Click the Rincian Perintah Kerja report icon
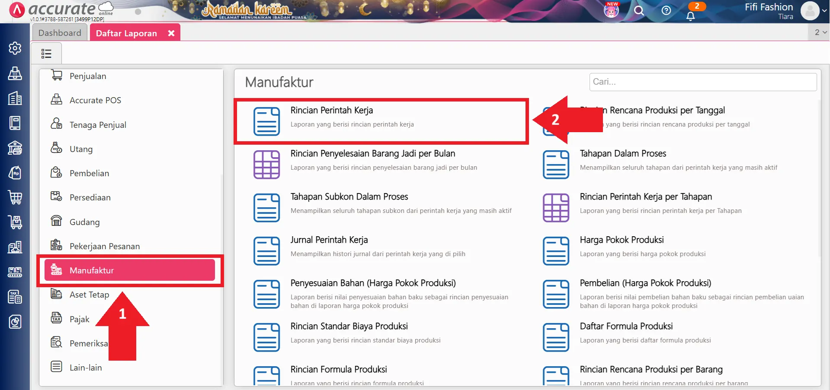Viewport: 830px width, 390px height. [266, 121]
